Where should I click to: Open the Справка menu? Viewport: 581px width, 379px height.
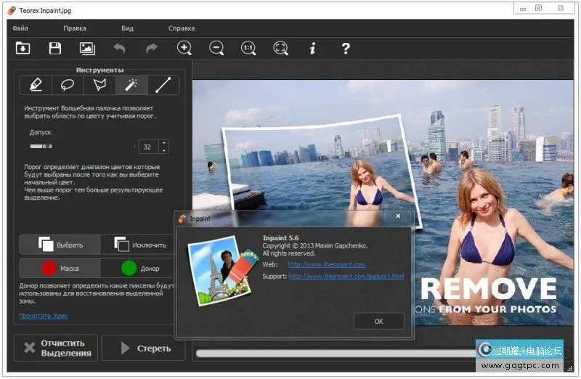182,28
